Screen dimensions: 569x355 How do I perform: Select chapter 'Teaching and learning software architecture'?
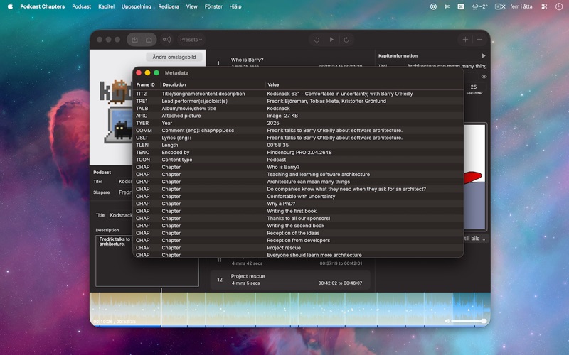point(318,174)
